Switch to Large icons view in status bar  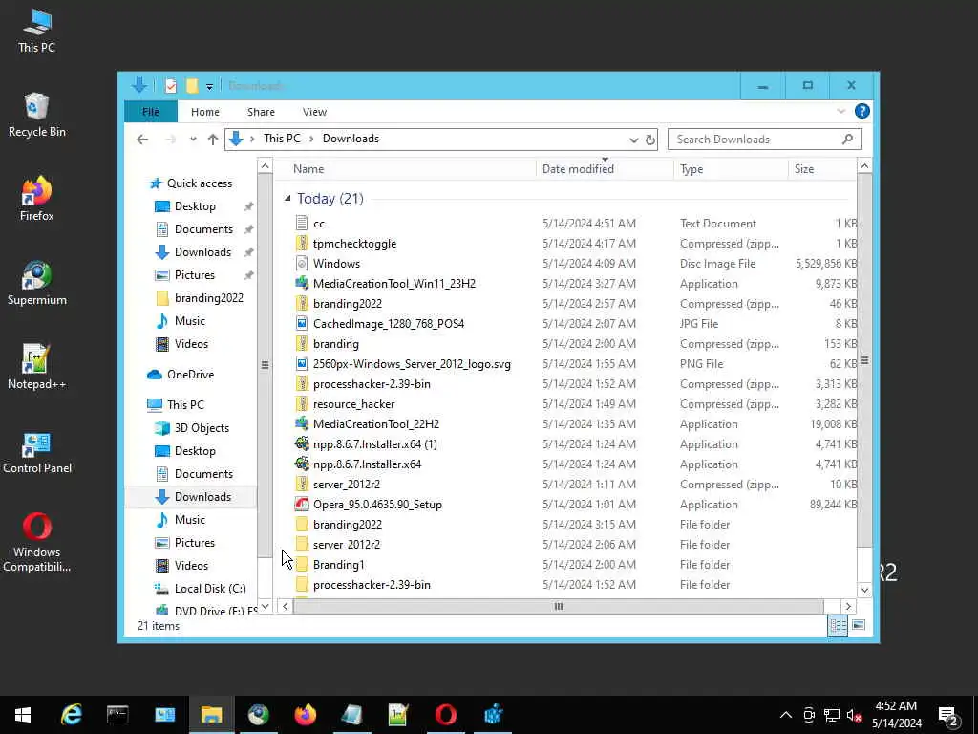pos(859,625)
